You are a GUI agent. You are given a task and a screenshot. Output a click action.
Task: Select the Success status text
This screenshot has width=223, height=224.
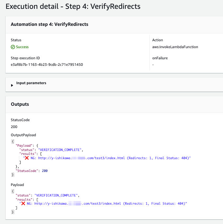click(x=22, y=47)
